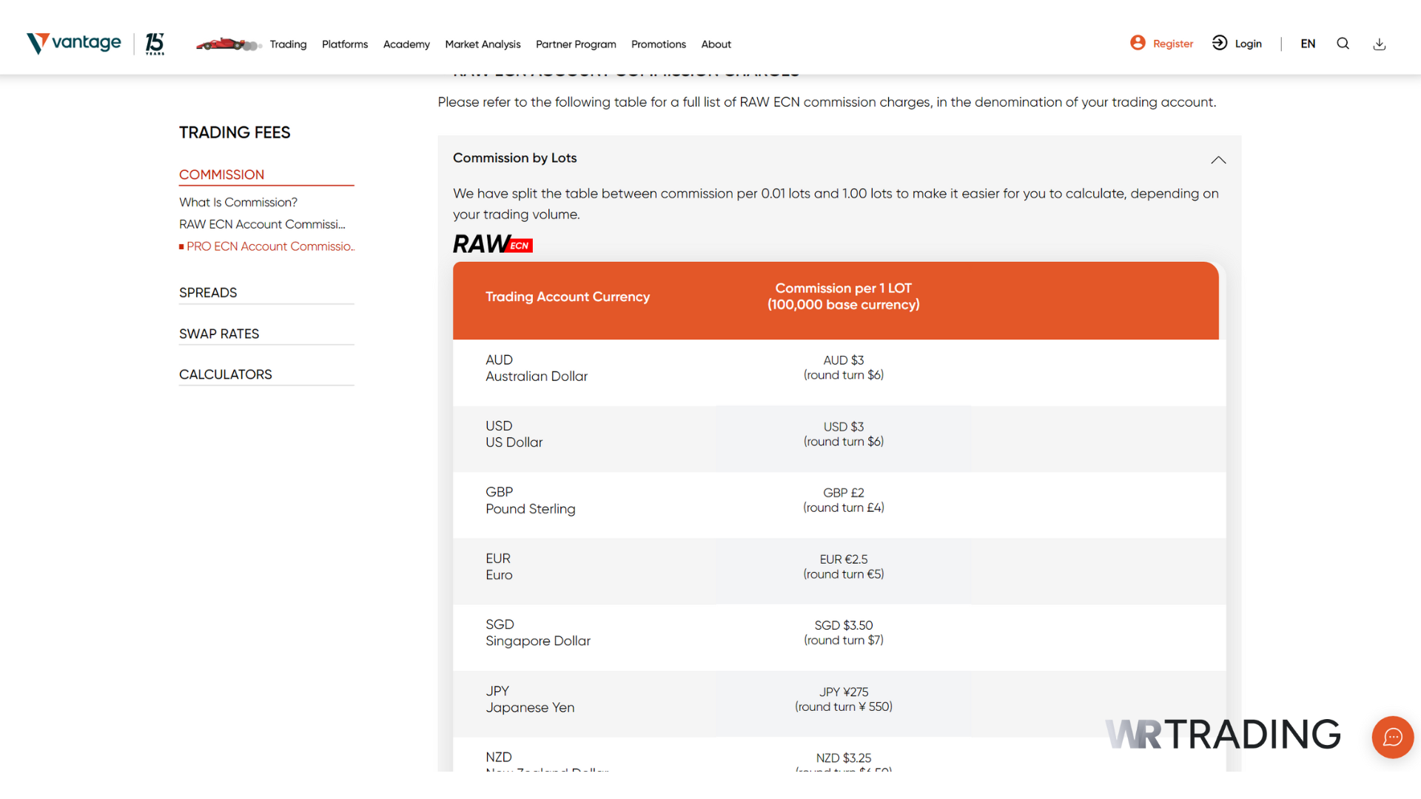Select the SWAP RATES sidebar item
Viewport: 1421px width, 799px height.
point(219,334)
